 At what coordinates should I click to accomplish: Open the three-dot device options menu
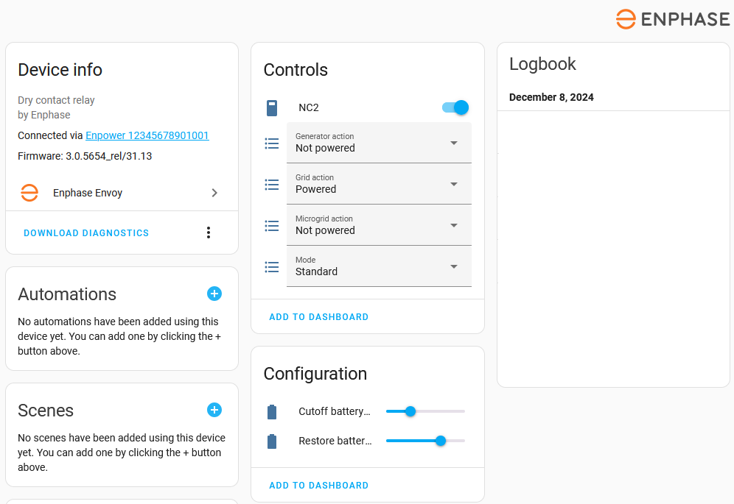[x=209, y=233]
